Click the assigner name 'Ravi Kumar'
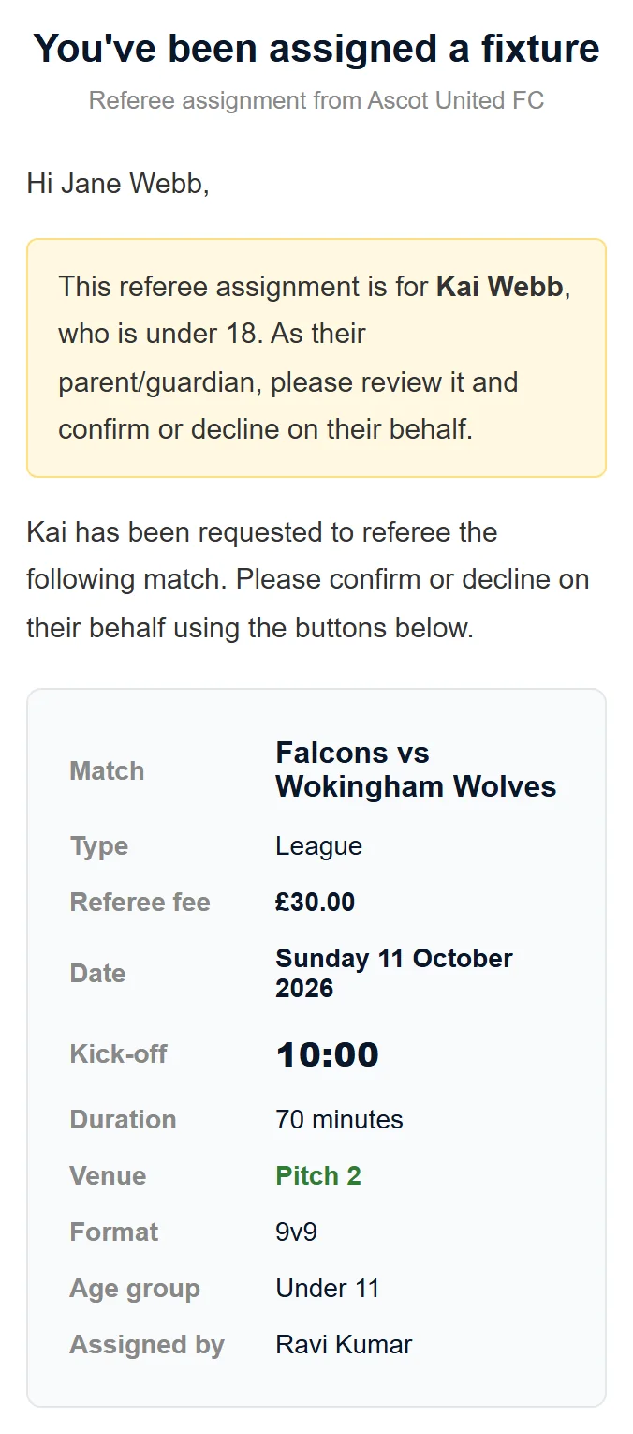This screenshot has width=633, height=1434. (344, 1345)
